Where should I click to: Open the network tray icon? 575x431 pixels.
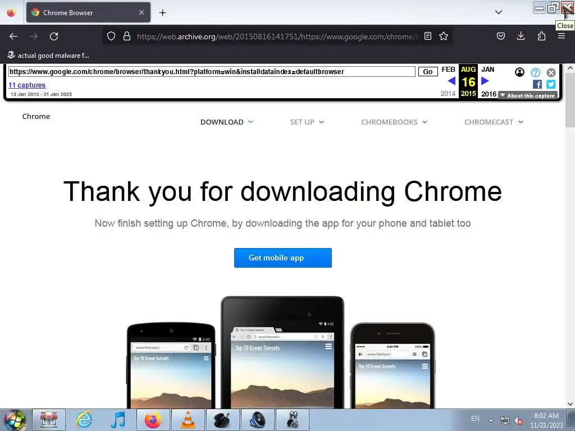(505, 420)
